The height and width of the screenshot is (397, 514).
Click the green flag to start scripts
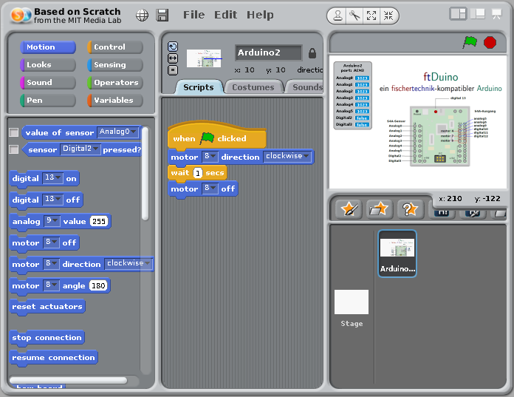(x=470, y=42)
